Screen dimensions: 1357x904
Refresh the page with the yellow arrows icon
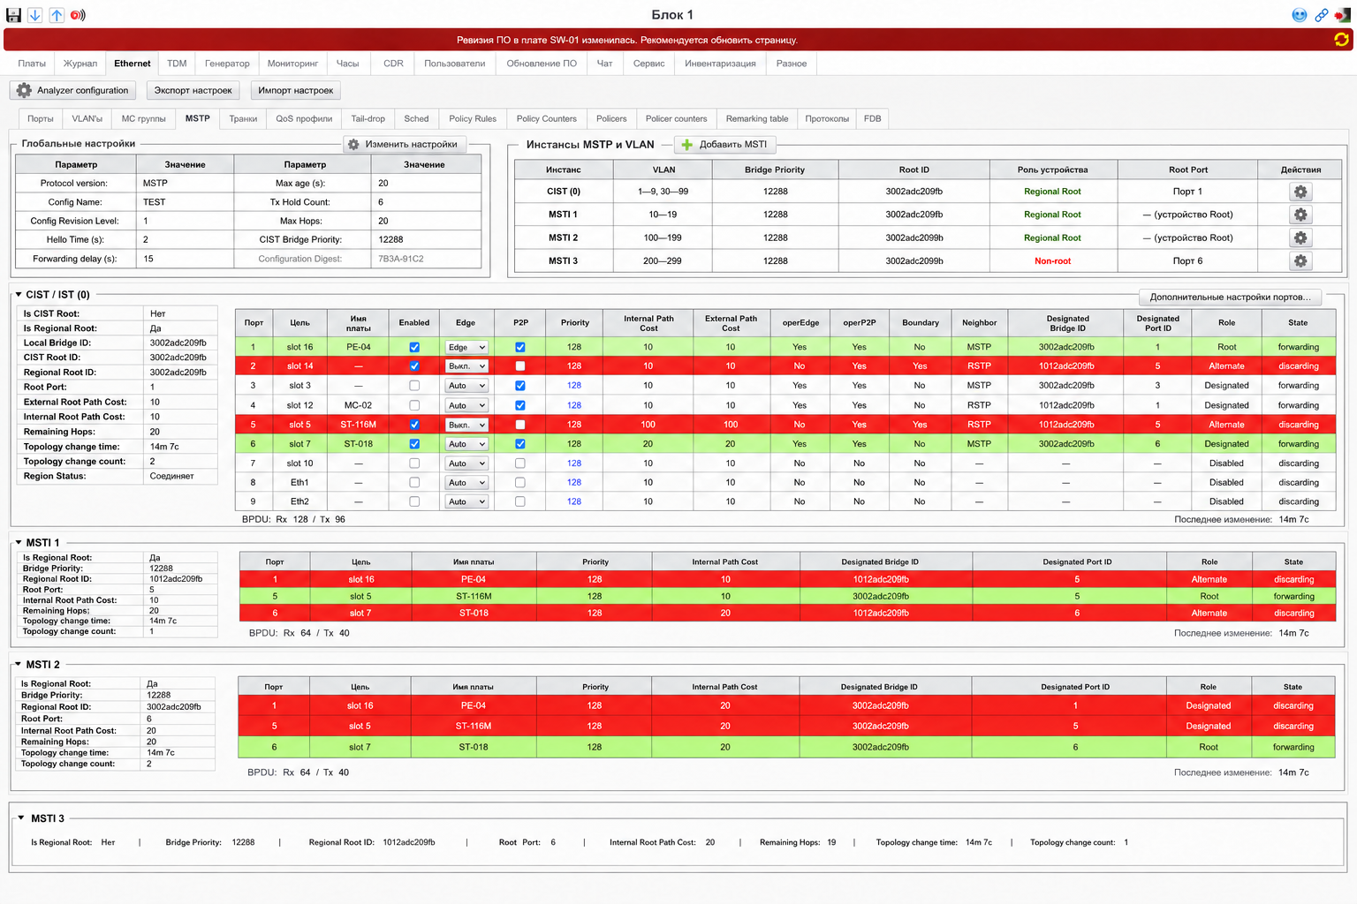point(1342,39)
